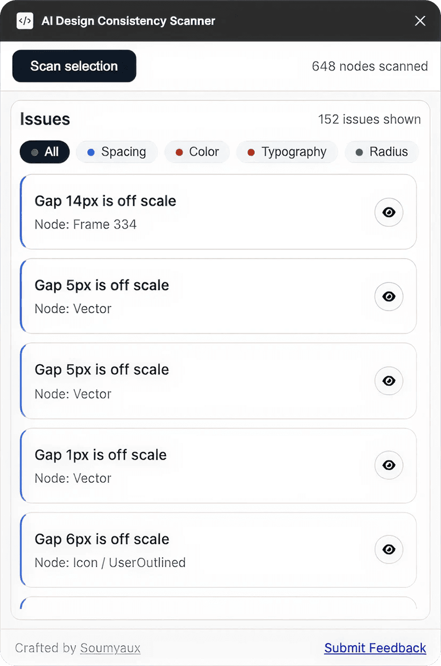Image resolution: width=441 pixels, height=666 pixels.
Task: Visit the Soumyaux author link
Action: pos(110,648)
